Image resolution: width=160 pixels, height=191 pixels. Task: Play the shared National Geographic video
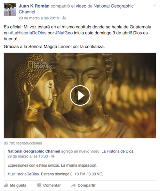click(80, 96)
